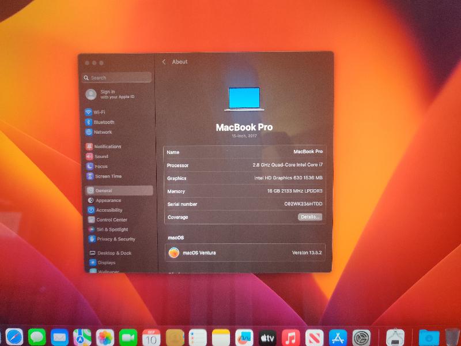The image size is (461, 346).
Task: Launch Messages from the dock
Action: pyautogui.click(x=37, y=337)
